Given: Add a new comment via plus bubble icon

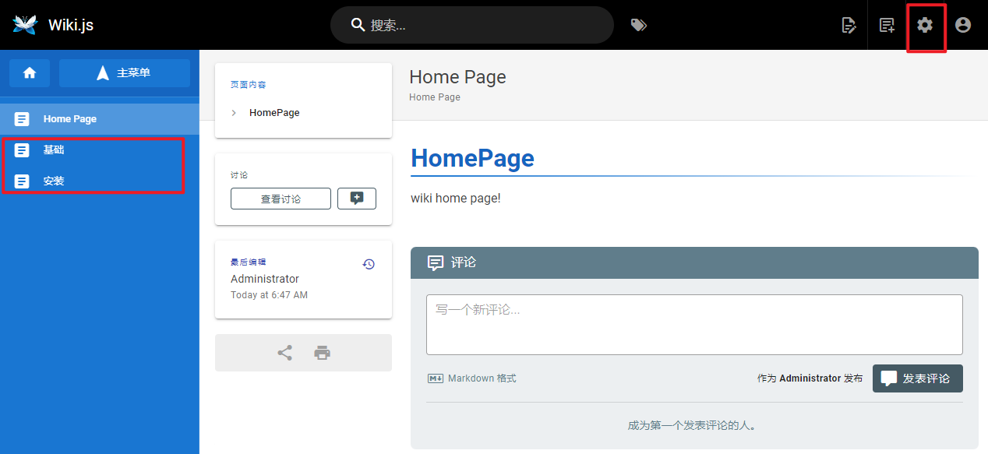Looking at the screenshot, I should click(x=357, y=199).
